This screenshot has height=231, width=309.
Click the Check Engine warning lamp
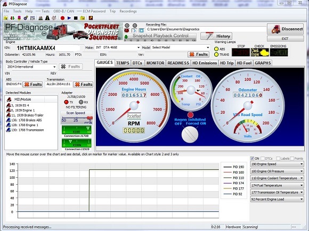(x=260, y=53)
